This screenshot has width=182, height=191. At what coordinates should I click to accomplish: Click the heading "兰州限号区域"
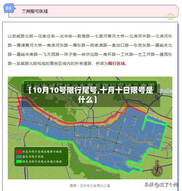(35, 11)
